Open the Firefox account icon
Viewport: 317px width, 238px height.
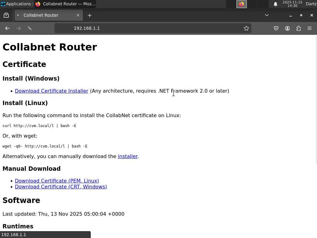[287, 28]
